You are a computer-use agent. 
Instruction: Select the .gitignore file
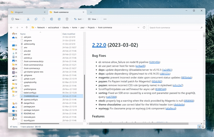[51, 75]
